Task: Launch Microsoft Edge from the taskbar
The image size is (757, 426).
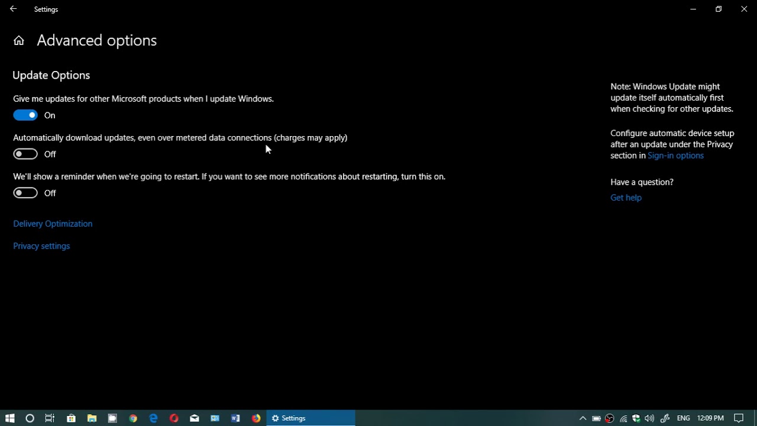Action: point(153,418)
